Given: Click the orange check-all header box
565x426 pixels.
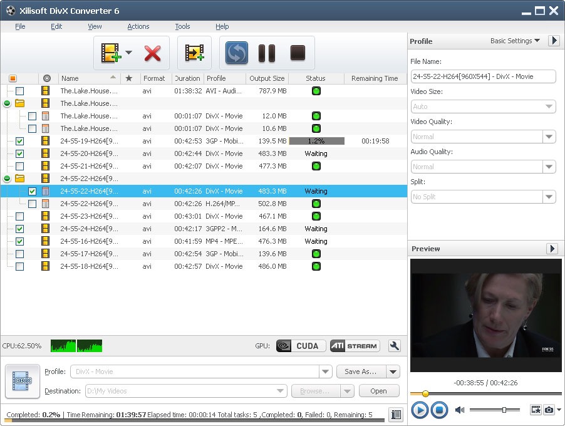Looking at the screenshot, I should pyautogui.click(x=13, y=78).
